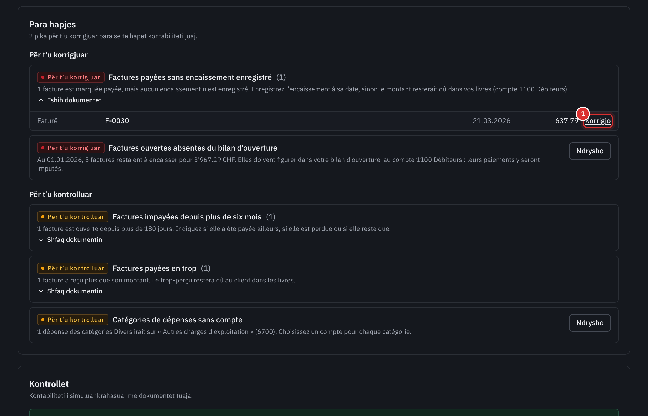Click the yellow Për t'u kontrolluar tag on Catégories card

tap(73, 320)
